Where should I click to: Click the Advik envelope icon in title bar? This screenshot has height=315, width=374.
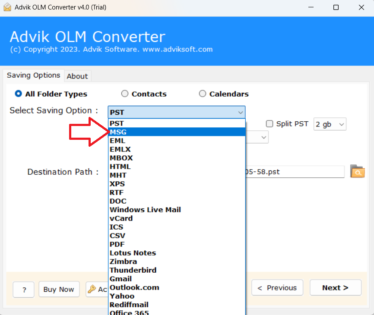[7, 7]
